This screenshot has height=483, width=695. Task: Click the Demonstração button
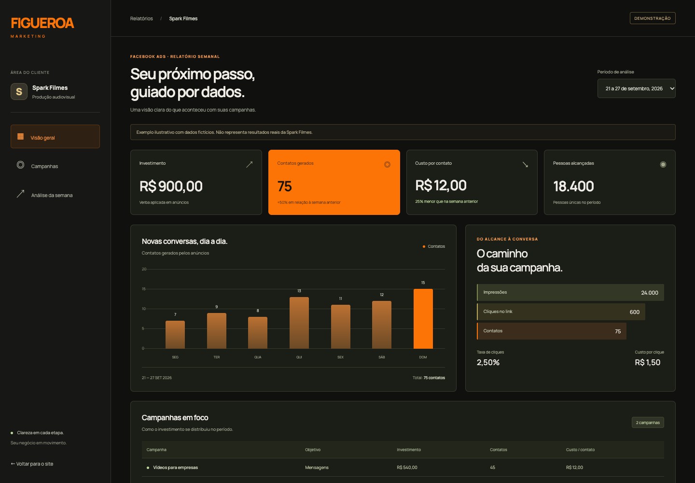point(653,18)
